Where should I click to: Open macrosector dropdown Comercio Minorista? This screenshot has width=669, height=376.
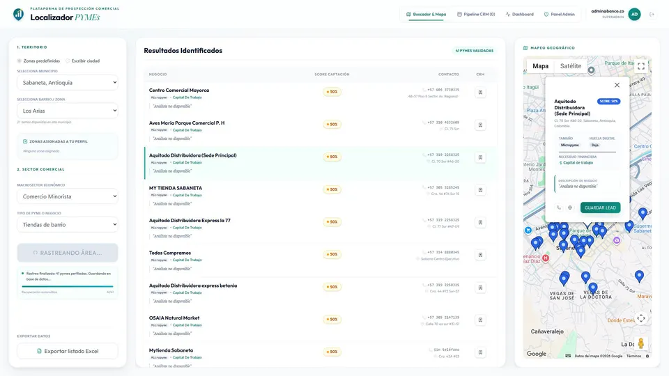(x=68, y=196)
